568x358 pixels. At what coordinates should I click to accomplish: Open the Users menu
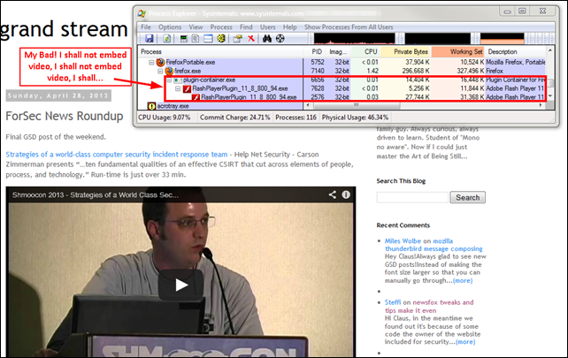point(268,27)
